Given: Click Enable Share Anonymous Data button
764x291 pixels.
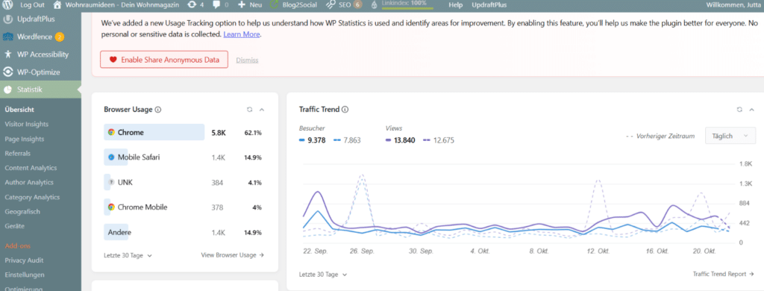Looking at the screenshot, I should tap(164, 60).
